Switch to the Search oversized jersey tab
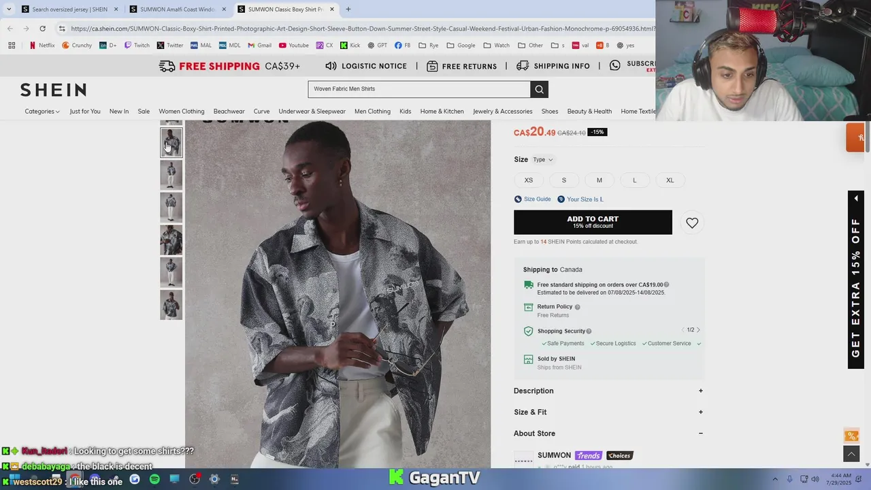Image resolution: width=871 pixels, height=490 pixels. [x=70, y=10]
